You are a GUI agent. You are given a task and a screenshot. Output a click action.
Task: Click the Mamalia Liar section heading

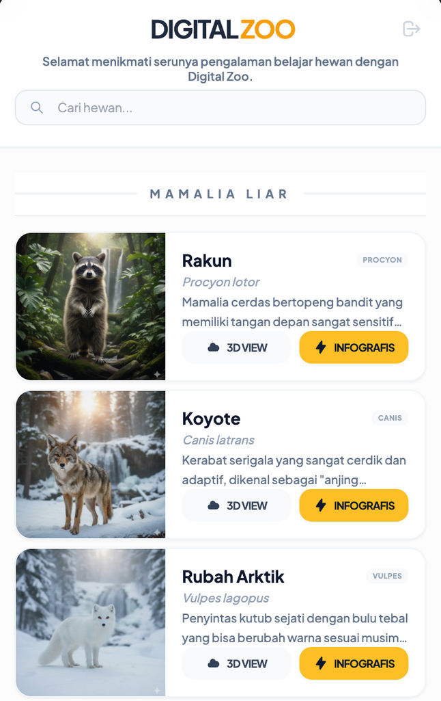[x=219, y=194]
